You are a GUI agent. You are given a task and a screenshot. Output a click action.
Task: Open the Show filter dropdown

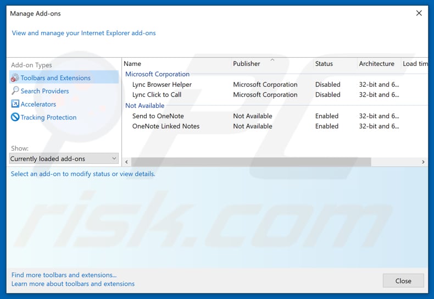[64, 159]
